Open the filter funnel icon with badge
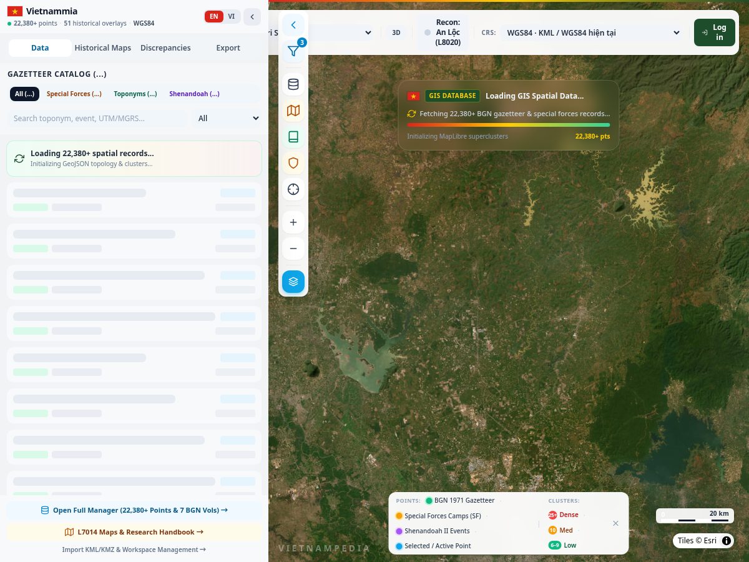This screenshot has height=562, width=749. click(x=293, y=51)
